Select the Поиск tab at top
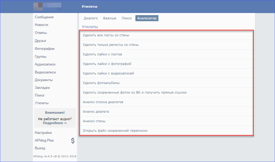 [x=127, y=18]
